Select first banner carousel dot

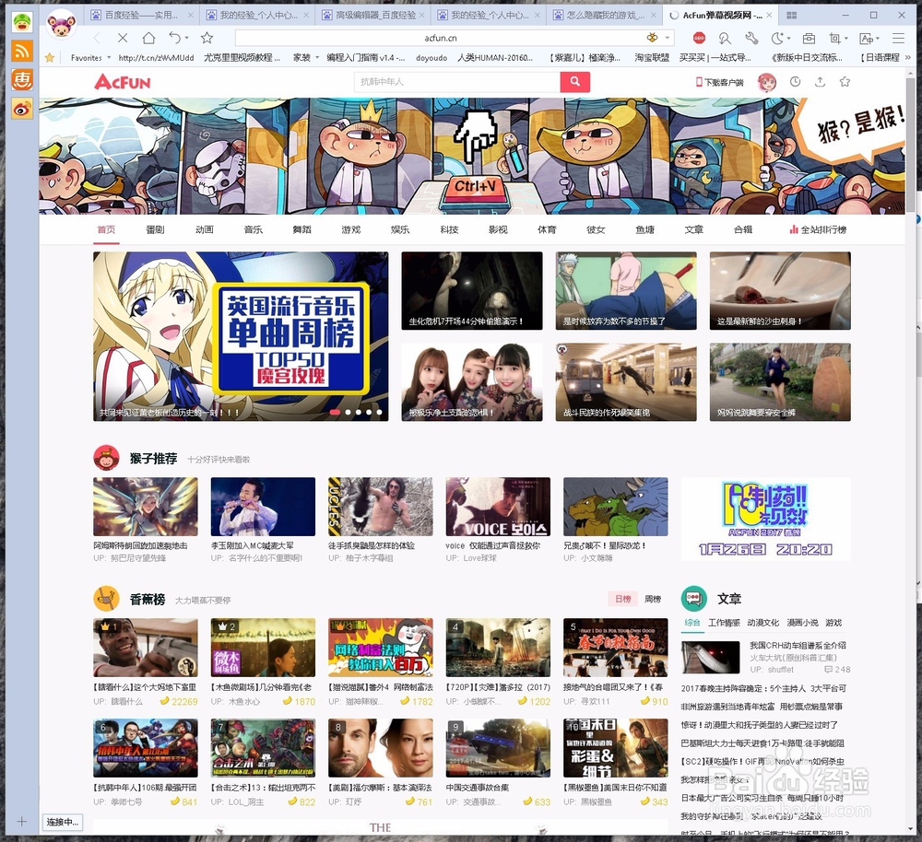point(336,412)
